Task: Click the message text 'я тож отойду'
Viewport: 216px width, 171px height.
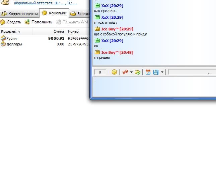Action: pos(106,22)
